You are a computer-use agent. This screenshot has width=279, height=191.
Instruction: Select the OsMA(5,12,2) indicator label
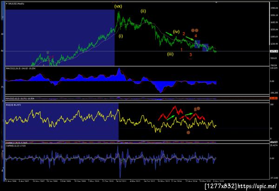[16, 146]
